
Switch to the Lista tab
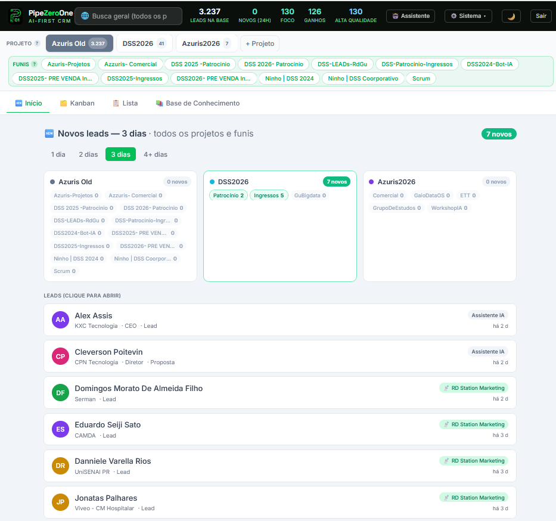(x=125, y=103)
